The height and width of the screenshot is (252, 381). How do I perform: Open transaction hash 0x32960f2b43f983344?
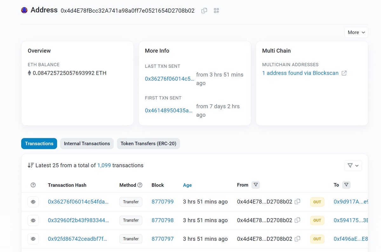78,220
